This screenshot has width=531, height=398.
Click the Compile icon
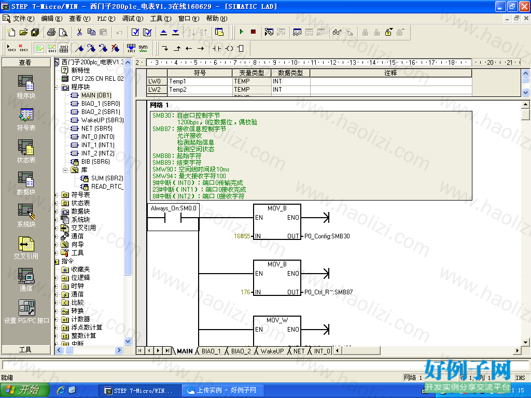pos(135,32)
